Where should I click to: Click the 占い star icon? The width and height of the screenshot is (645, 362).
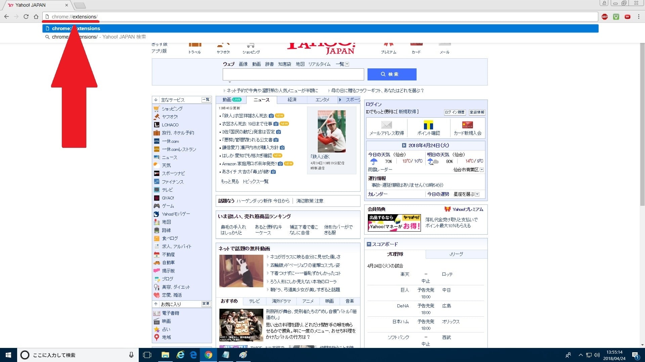point(157,329)
